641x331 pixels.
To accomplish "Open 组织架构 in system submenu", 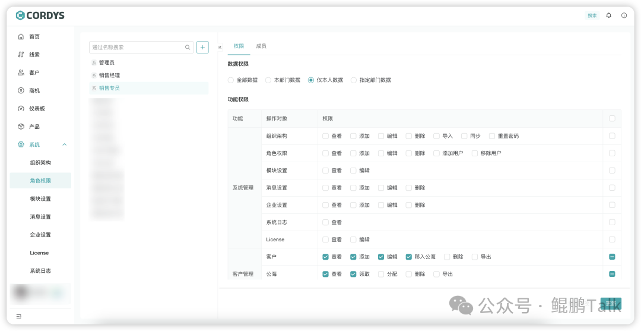I will click(x=40, y=163).
